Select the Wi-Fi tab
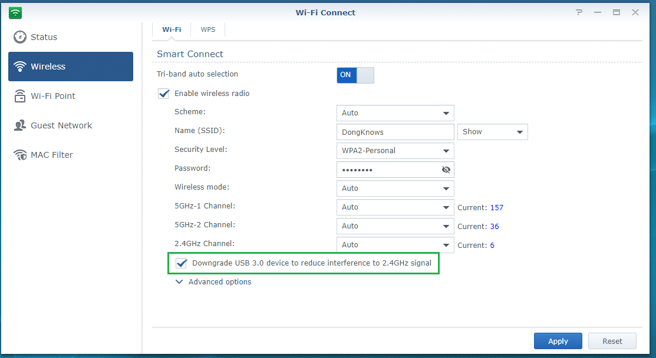 point(172,29)
